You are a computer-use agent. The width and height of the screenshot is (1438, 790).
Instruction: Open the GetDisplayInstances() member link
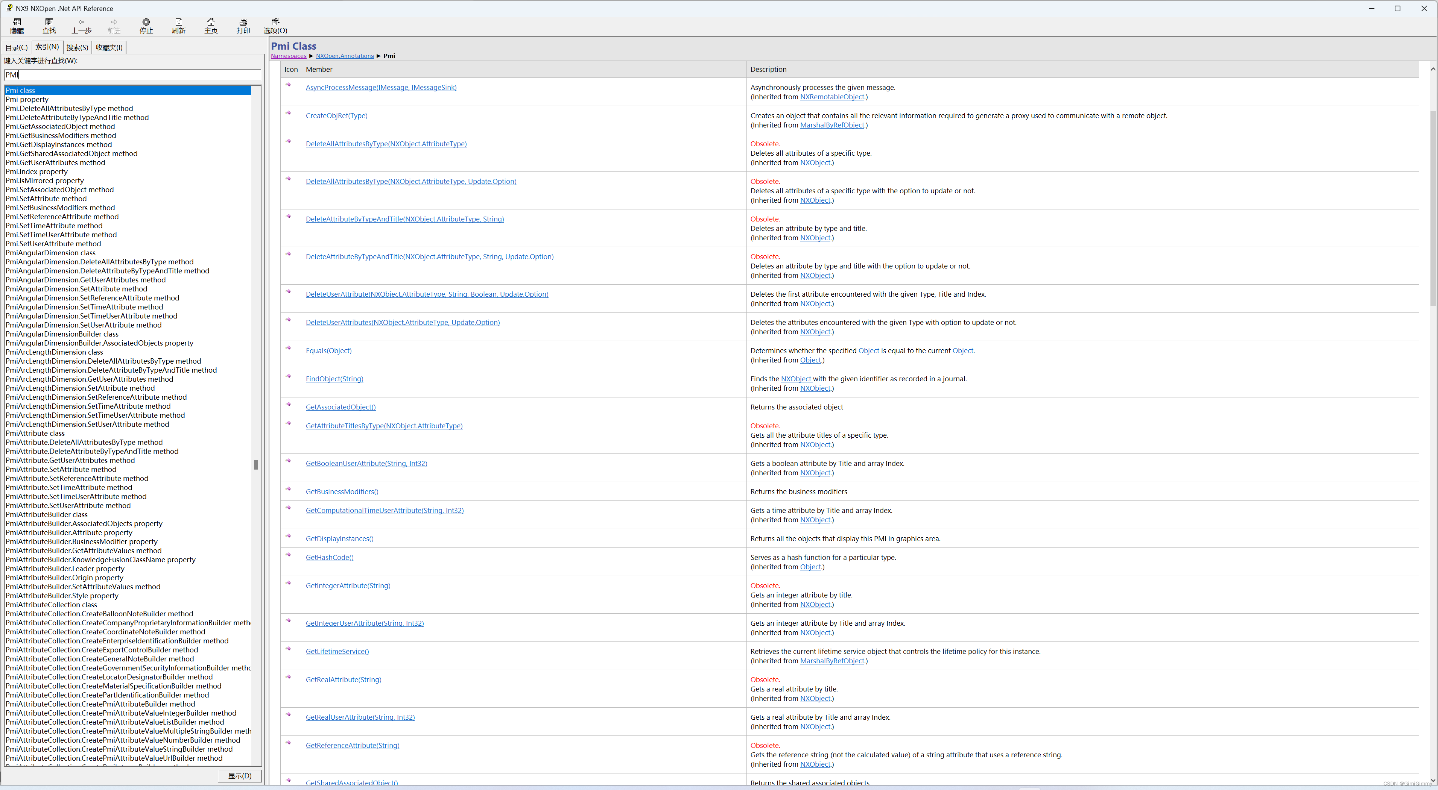339,539
